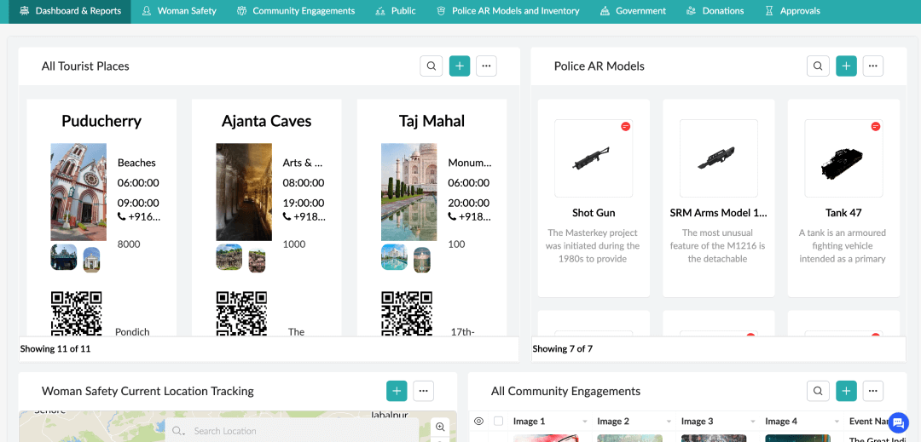The height and width of the screenshot is (442, 921).
Task: Open Image 3 column dropdown
Action: click(752, 422)
